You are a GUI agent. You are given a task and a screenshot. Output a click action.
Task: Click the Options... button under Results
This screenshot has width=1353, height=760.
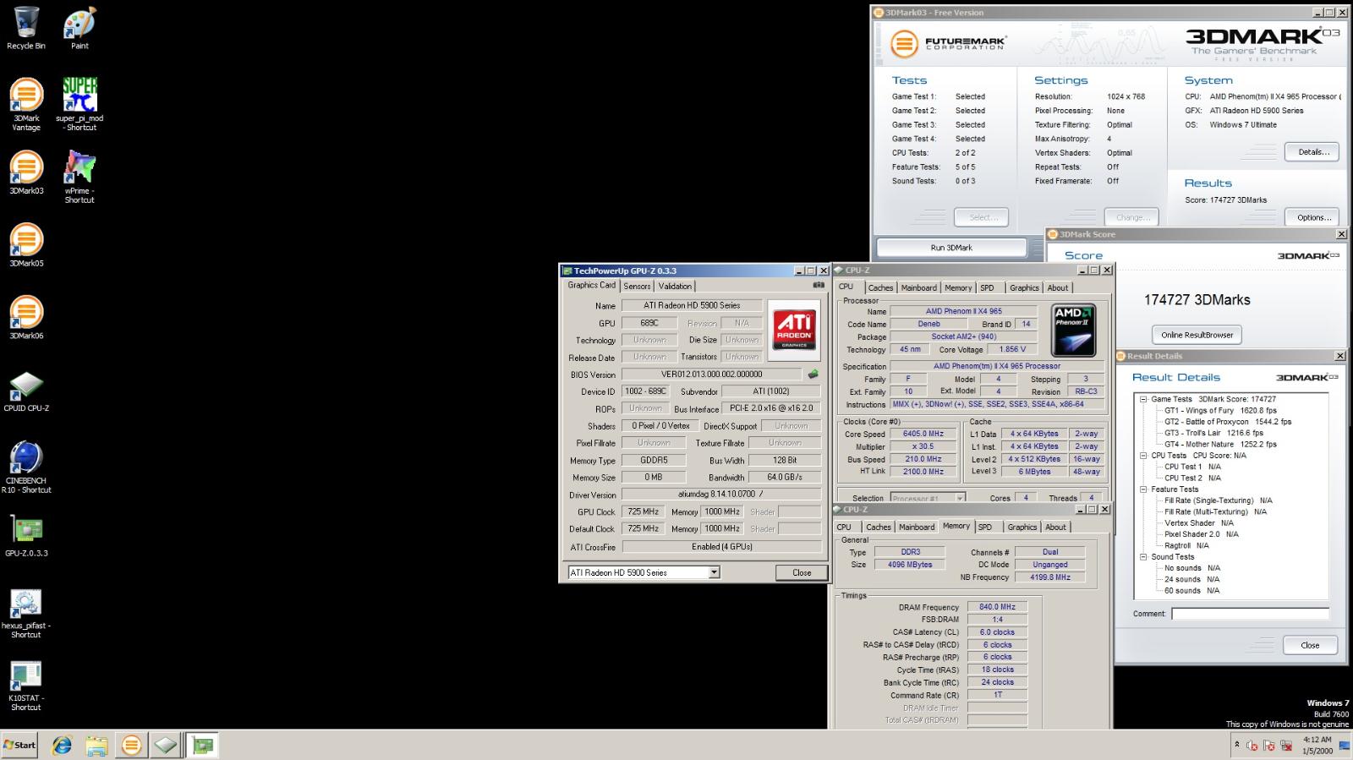point(1313,217)
